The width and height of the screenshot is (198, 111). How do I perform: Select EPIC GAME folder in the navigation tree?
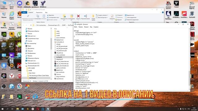30,68
